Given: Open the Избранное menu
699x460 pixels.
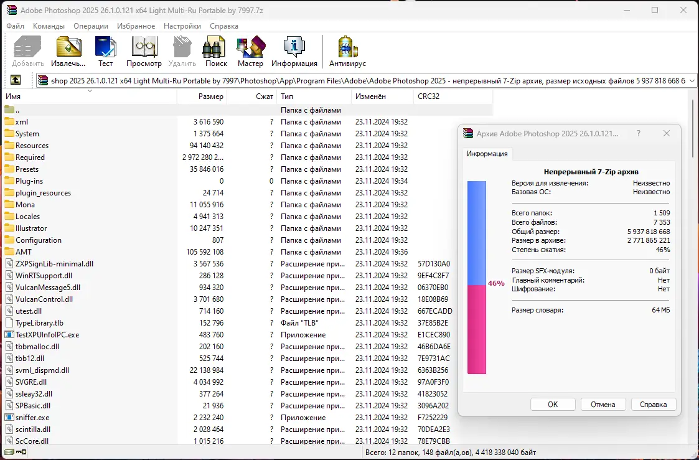Looking at the screenshot, I should [x=136, y=26].
